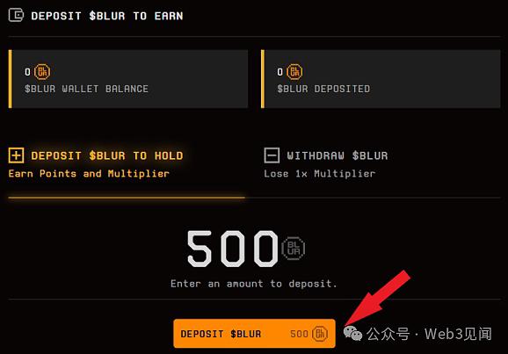Click the orange Deposit $BLUR button

254,334
